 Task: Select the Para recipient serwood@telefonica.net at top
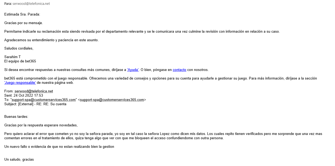pos(31,4)
